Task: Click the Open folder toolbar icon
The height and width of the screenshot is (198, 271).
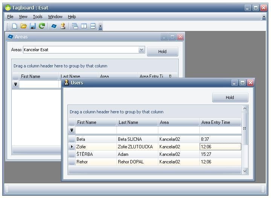Action: click(x=24, y=26)
